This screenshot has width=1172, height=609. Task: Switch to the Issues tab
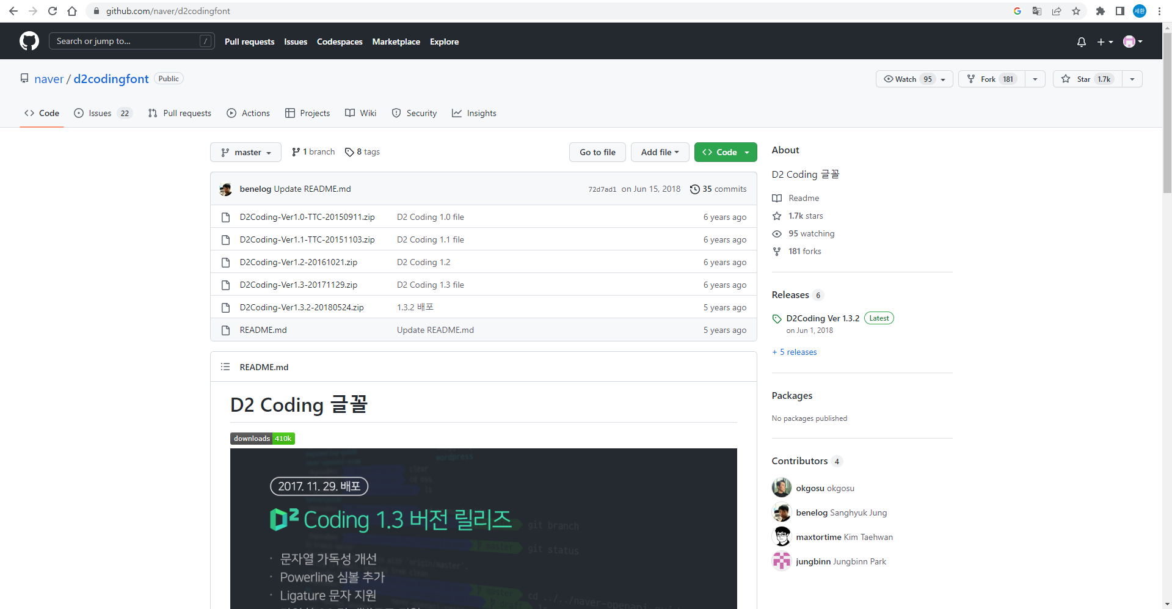103,113
